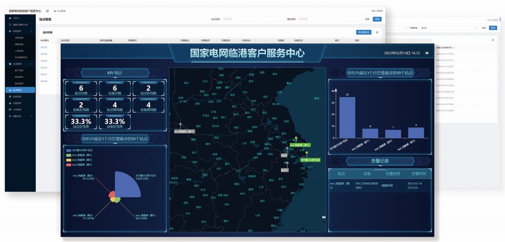Click the 设备在线率 33.3% KPI card
Screen dimensions: 505x242
pos(114,123)
